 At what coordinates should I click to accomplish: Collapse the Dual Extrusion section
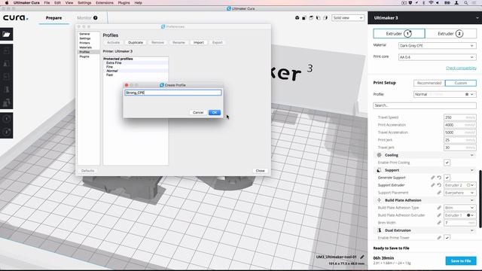pos(426,230)
